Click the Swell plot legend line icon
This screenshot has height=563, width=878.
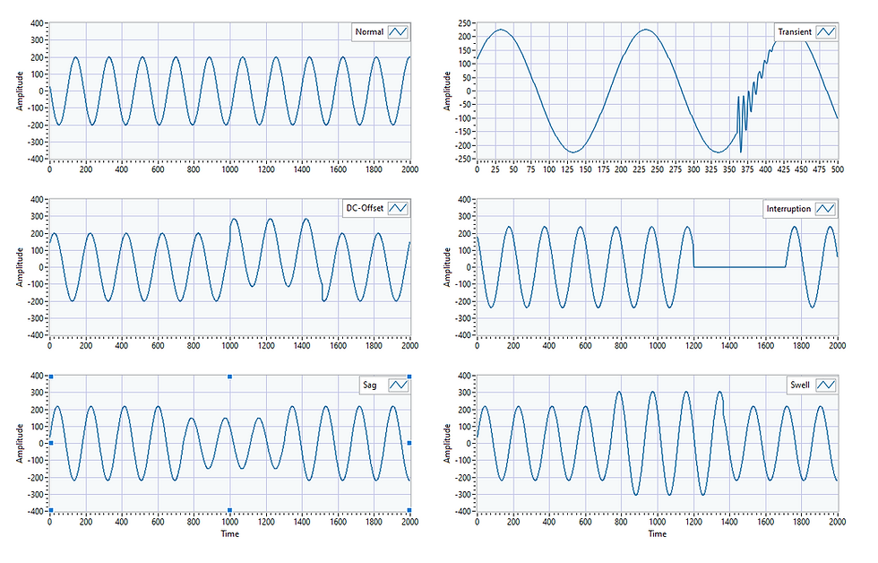pyautogui.click(x=826, y=385)
